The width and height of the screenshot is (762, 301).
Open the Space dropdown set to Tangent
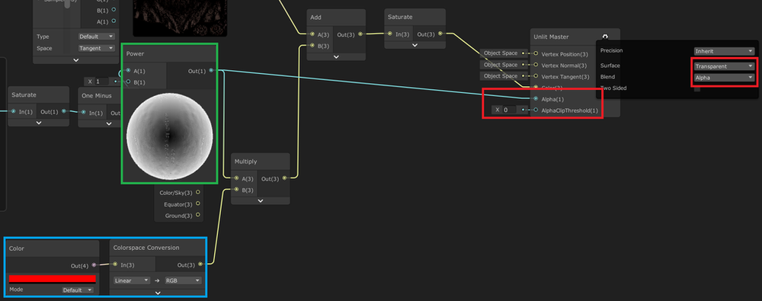tap(97, 48)
